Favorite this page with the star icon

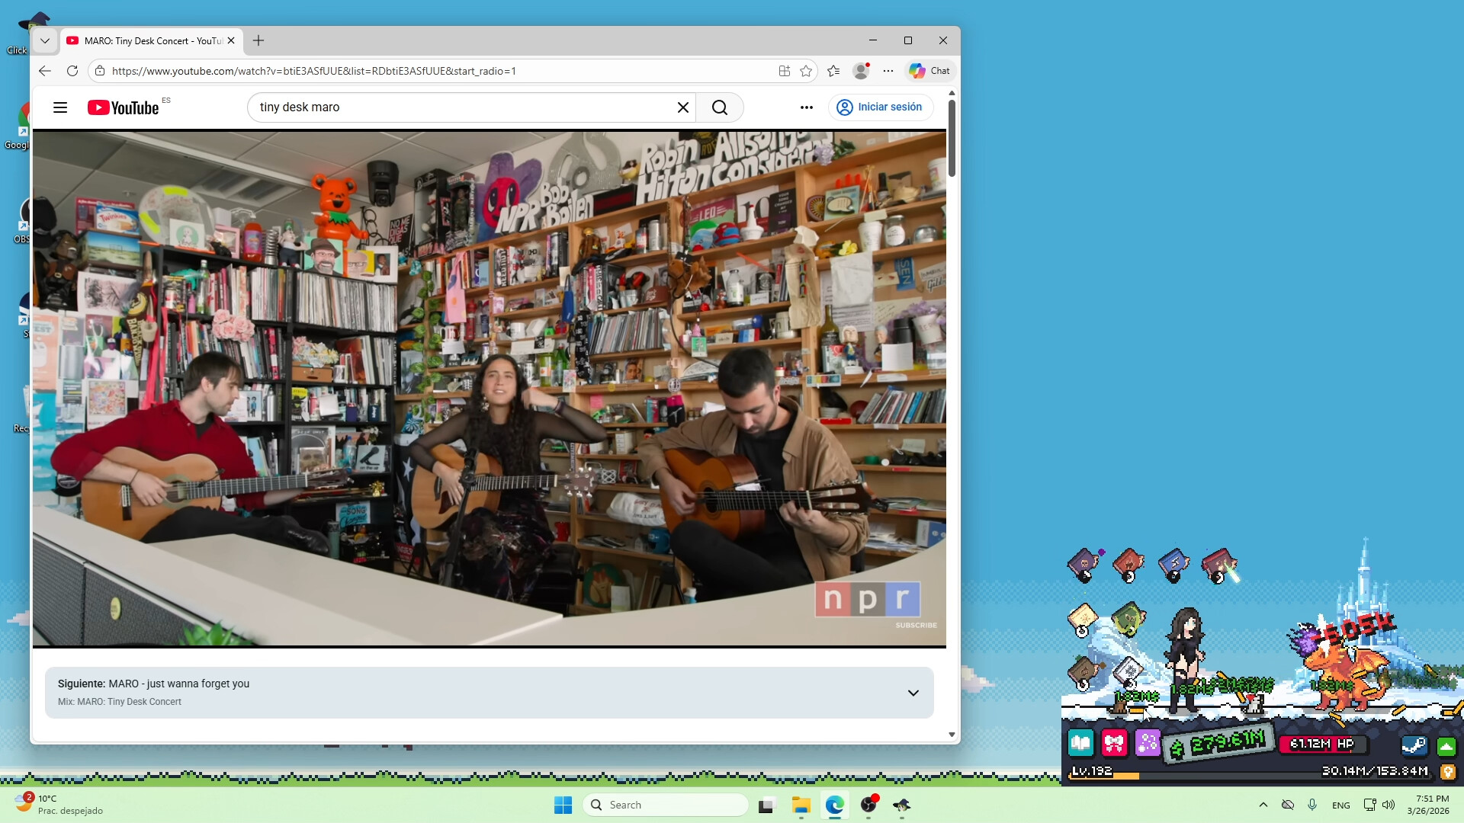tap(806, 71)
